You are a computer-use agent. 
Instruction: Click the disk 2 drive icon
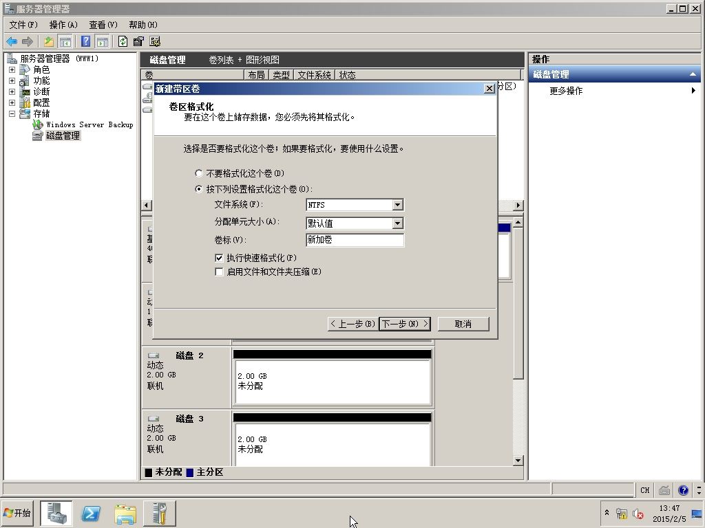154,356
